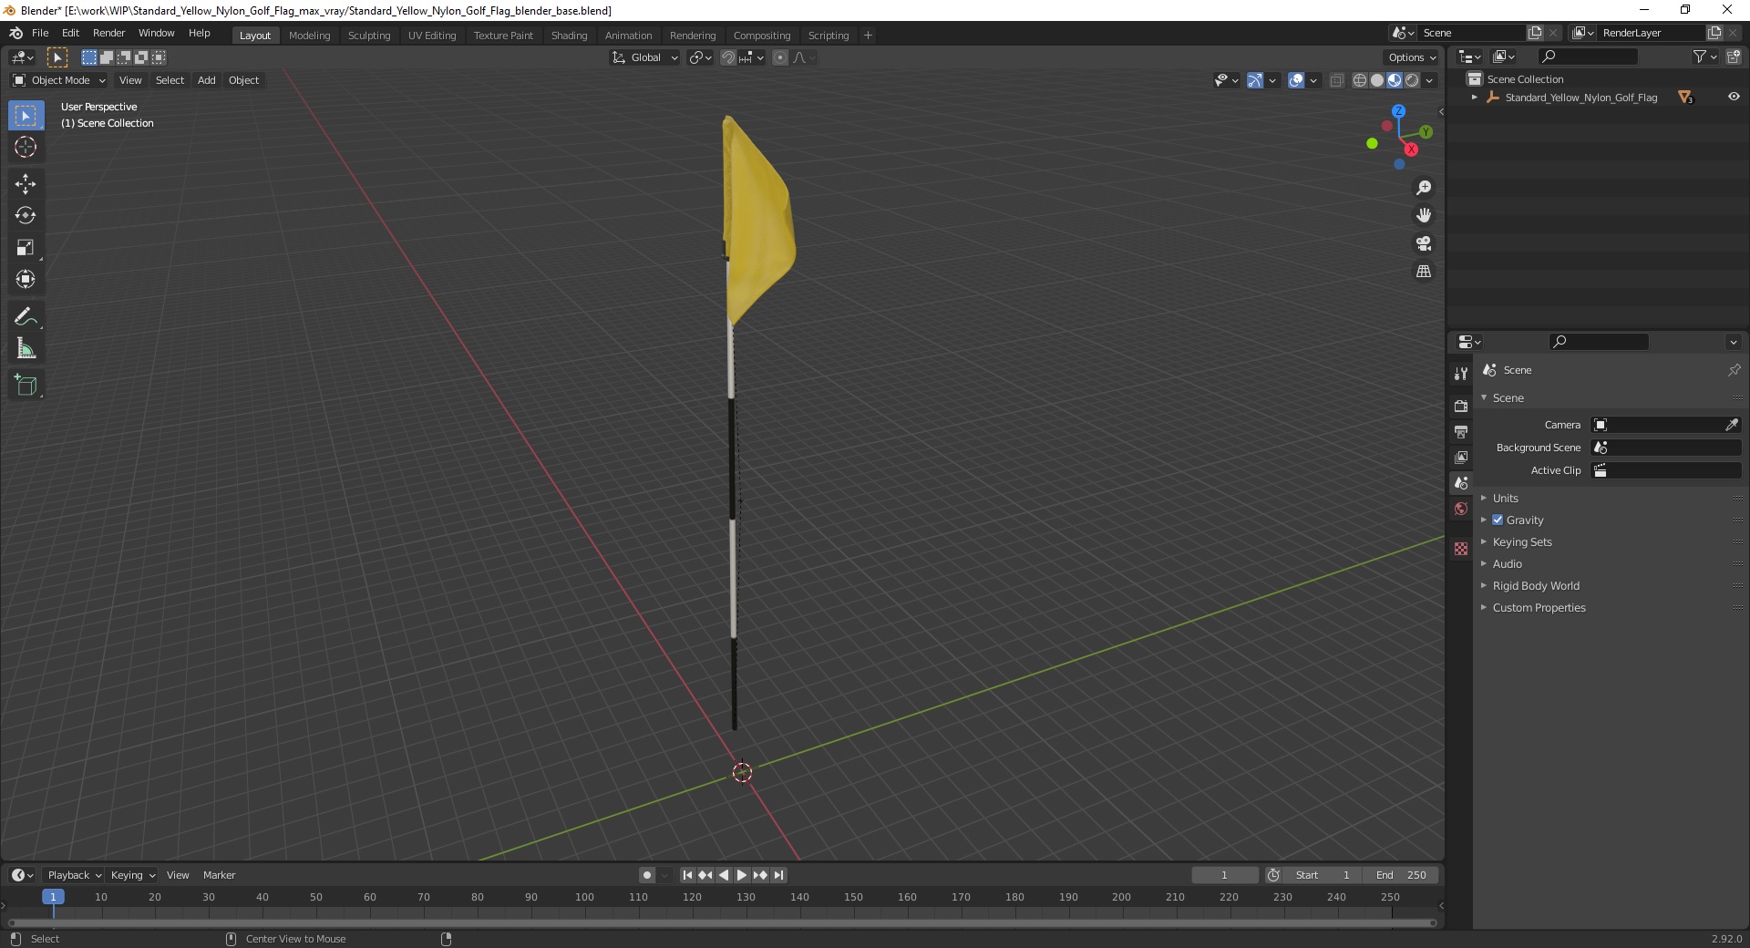Screen dimensions: 1750x948
Task: Toggle snapping magnet icon
Action: [x=728, y=57]
